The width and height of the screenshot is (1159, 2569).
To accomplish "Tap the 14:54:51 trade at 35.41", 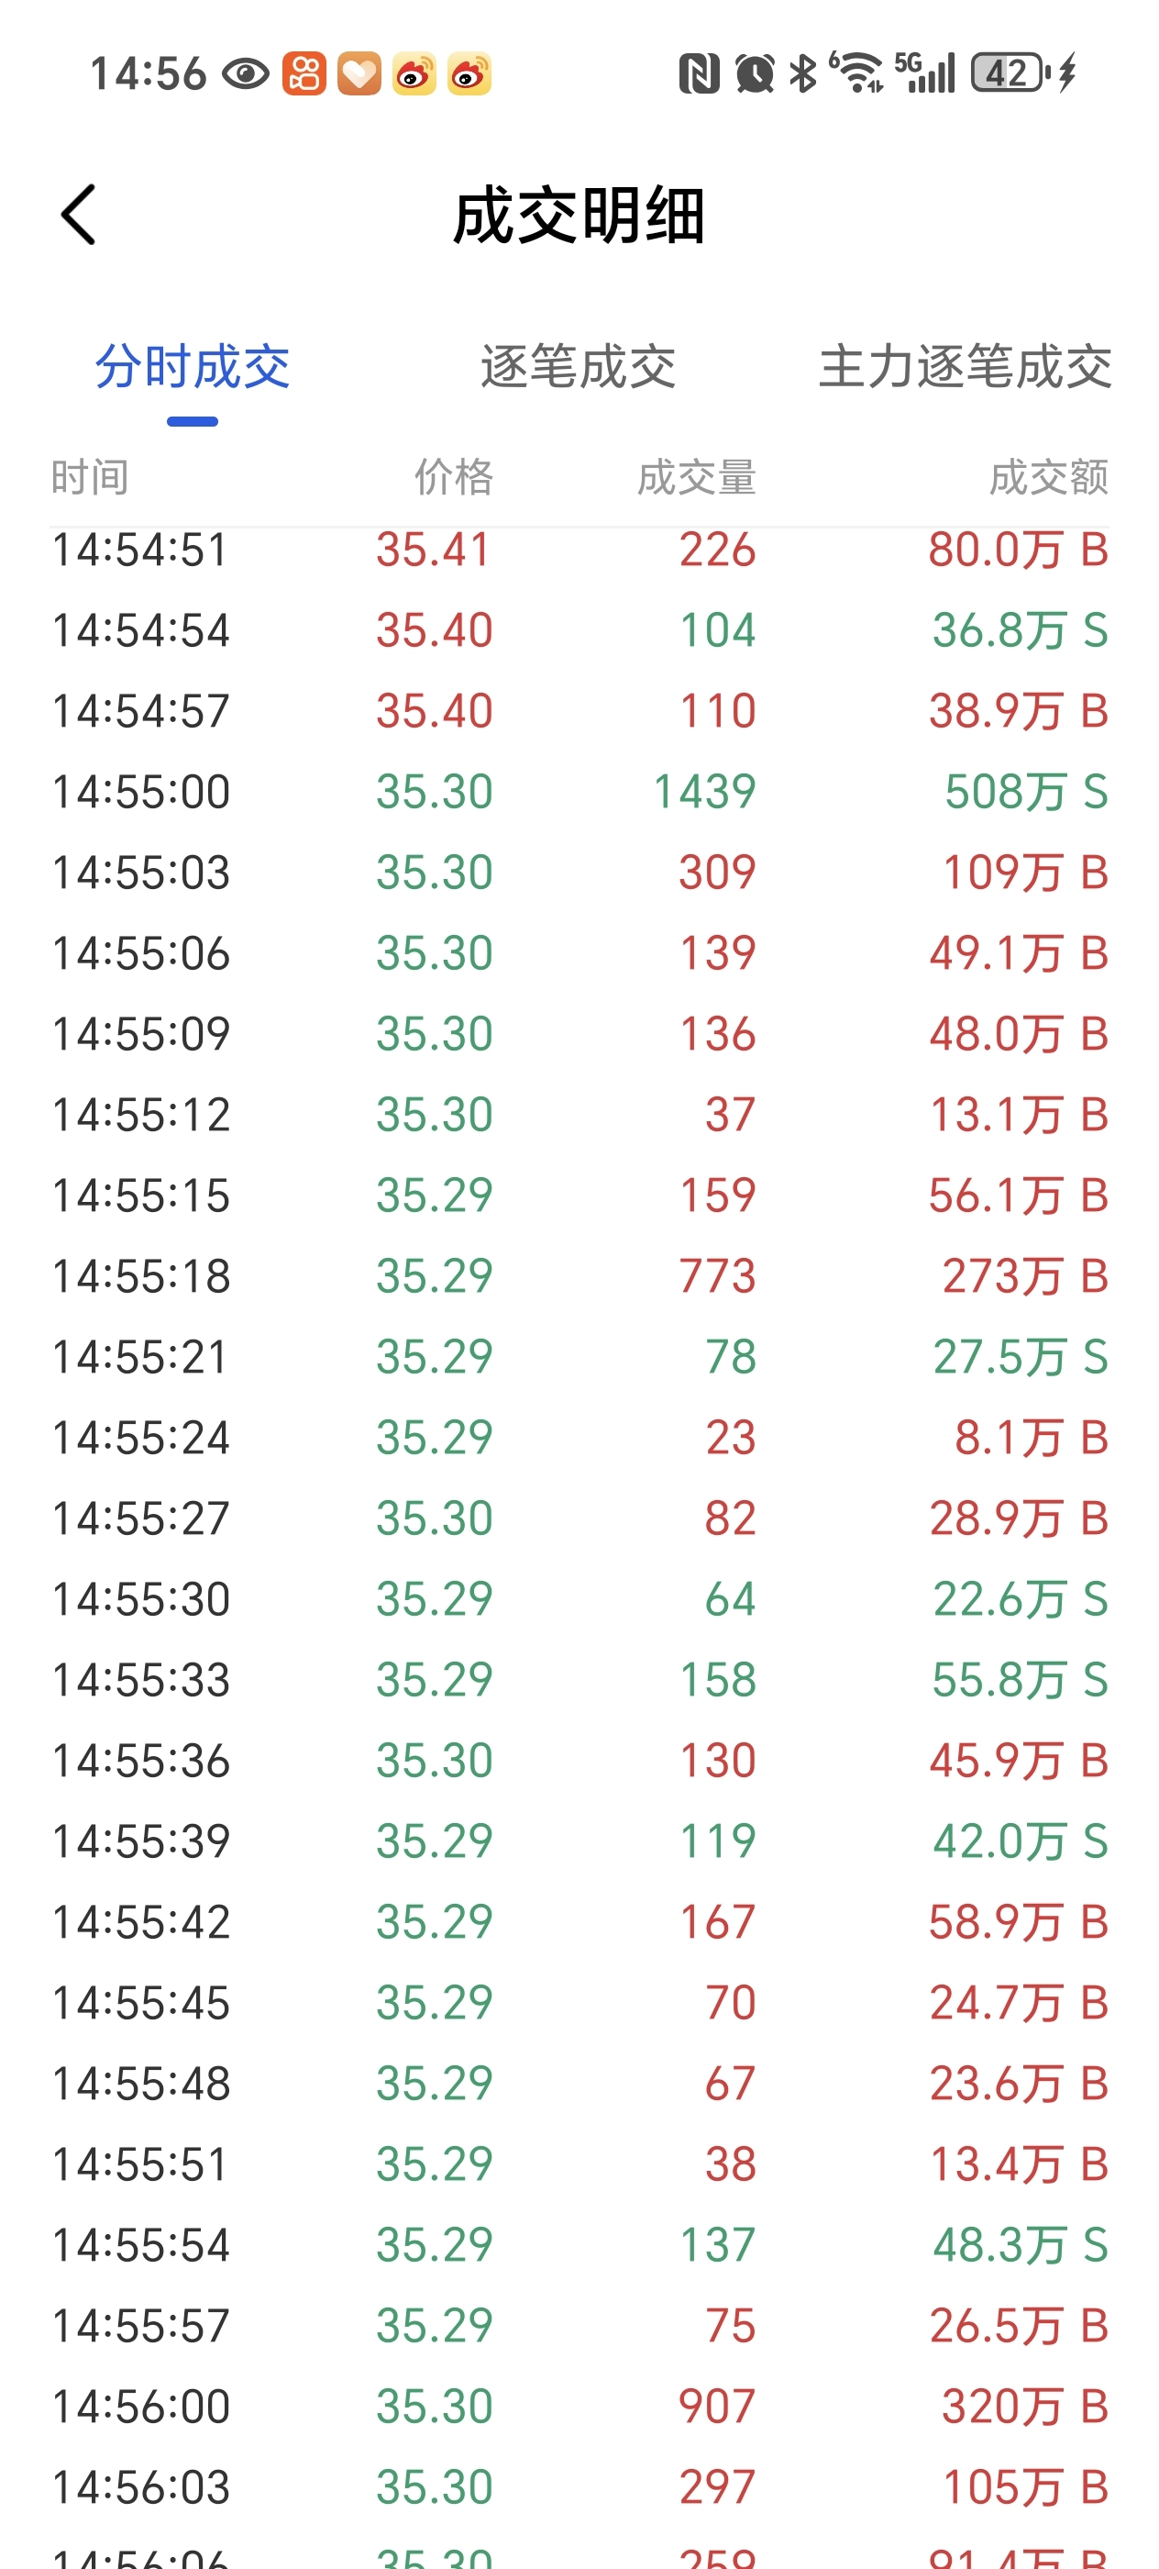I will click(x=579, y=550).
